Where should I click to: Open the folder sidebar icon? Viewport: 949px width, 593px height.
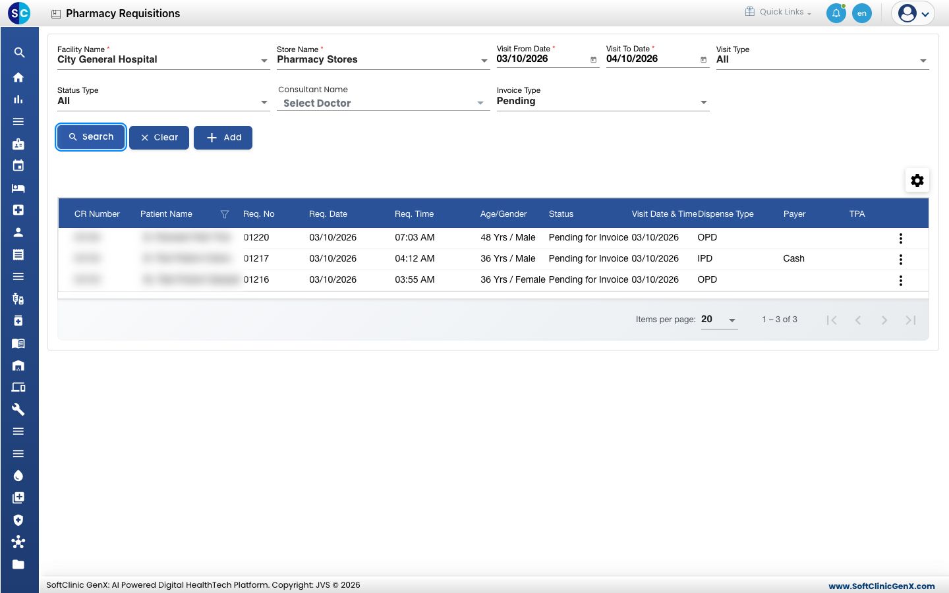coord(18,565)
